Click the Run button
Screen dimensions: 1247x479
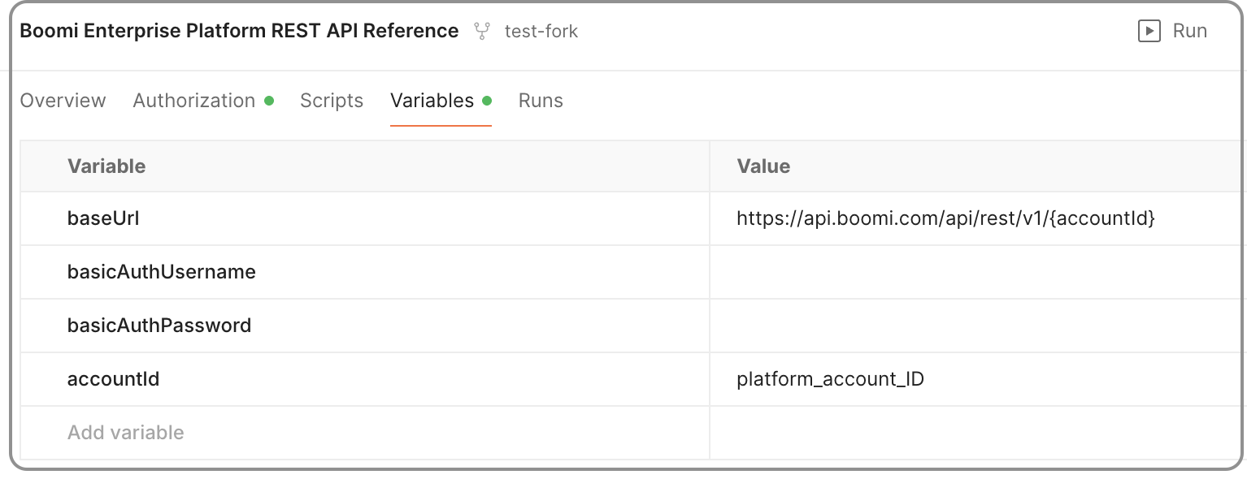1190,30
